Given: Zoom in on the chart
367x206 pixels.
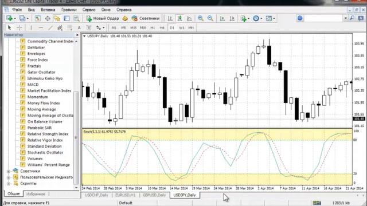Looking at the screenshot, I should (x=201, y=18).
